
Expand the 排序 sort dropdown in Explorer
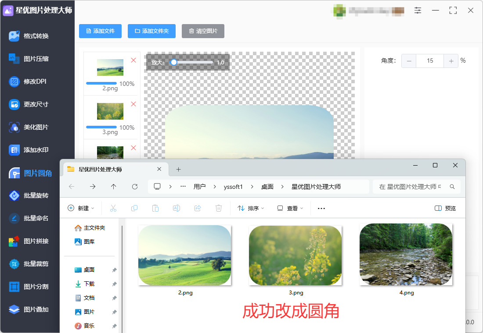[x=251, y=208]
